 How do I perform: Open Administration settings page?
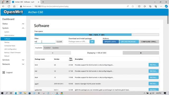[9, 35]
